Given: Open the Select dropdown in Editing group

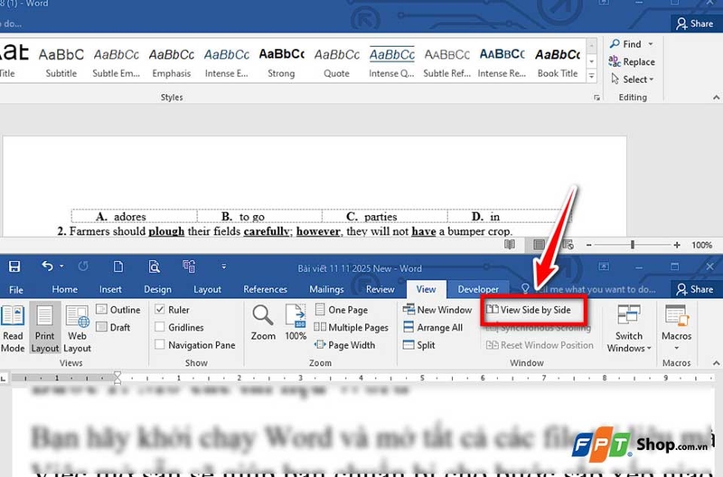Looking at the screenshot, I should tap(632, 79).
